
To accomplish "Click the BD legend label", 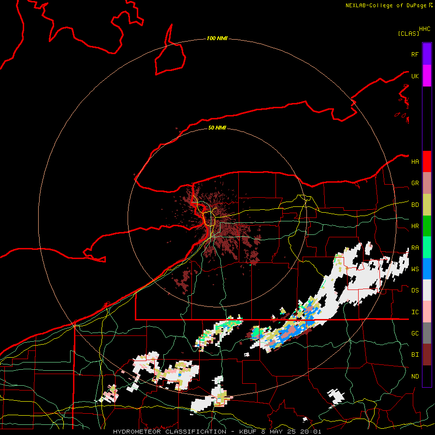I will [415, 205].
